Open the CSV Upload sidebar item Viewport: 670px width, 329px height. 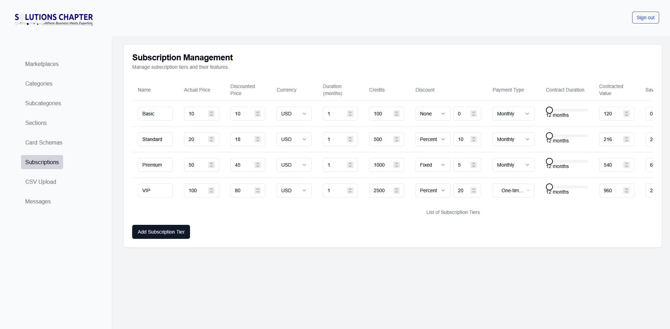click(x=41, y=182)
